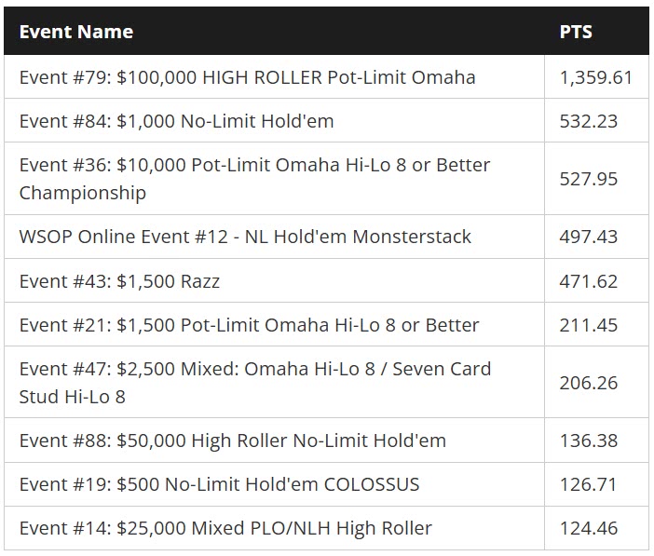Click the 1,359.61 points value

(x=595, y=77)
